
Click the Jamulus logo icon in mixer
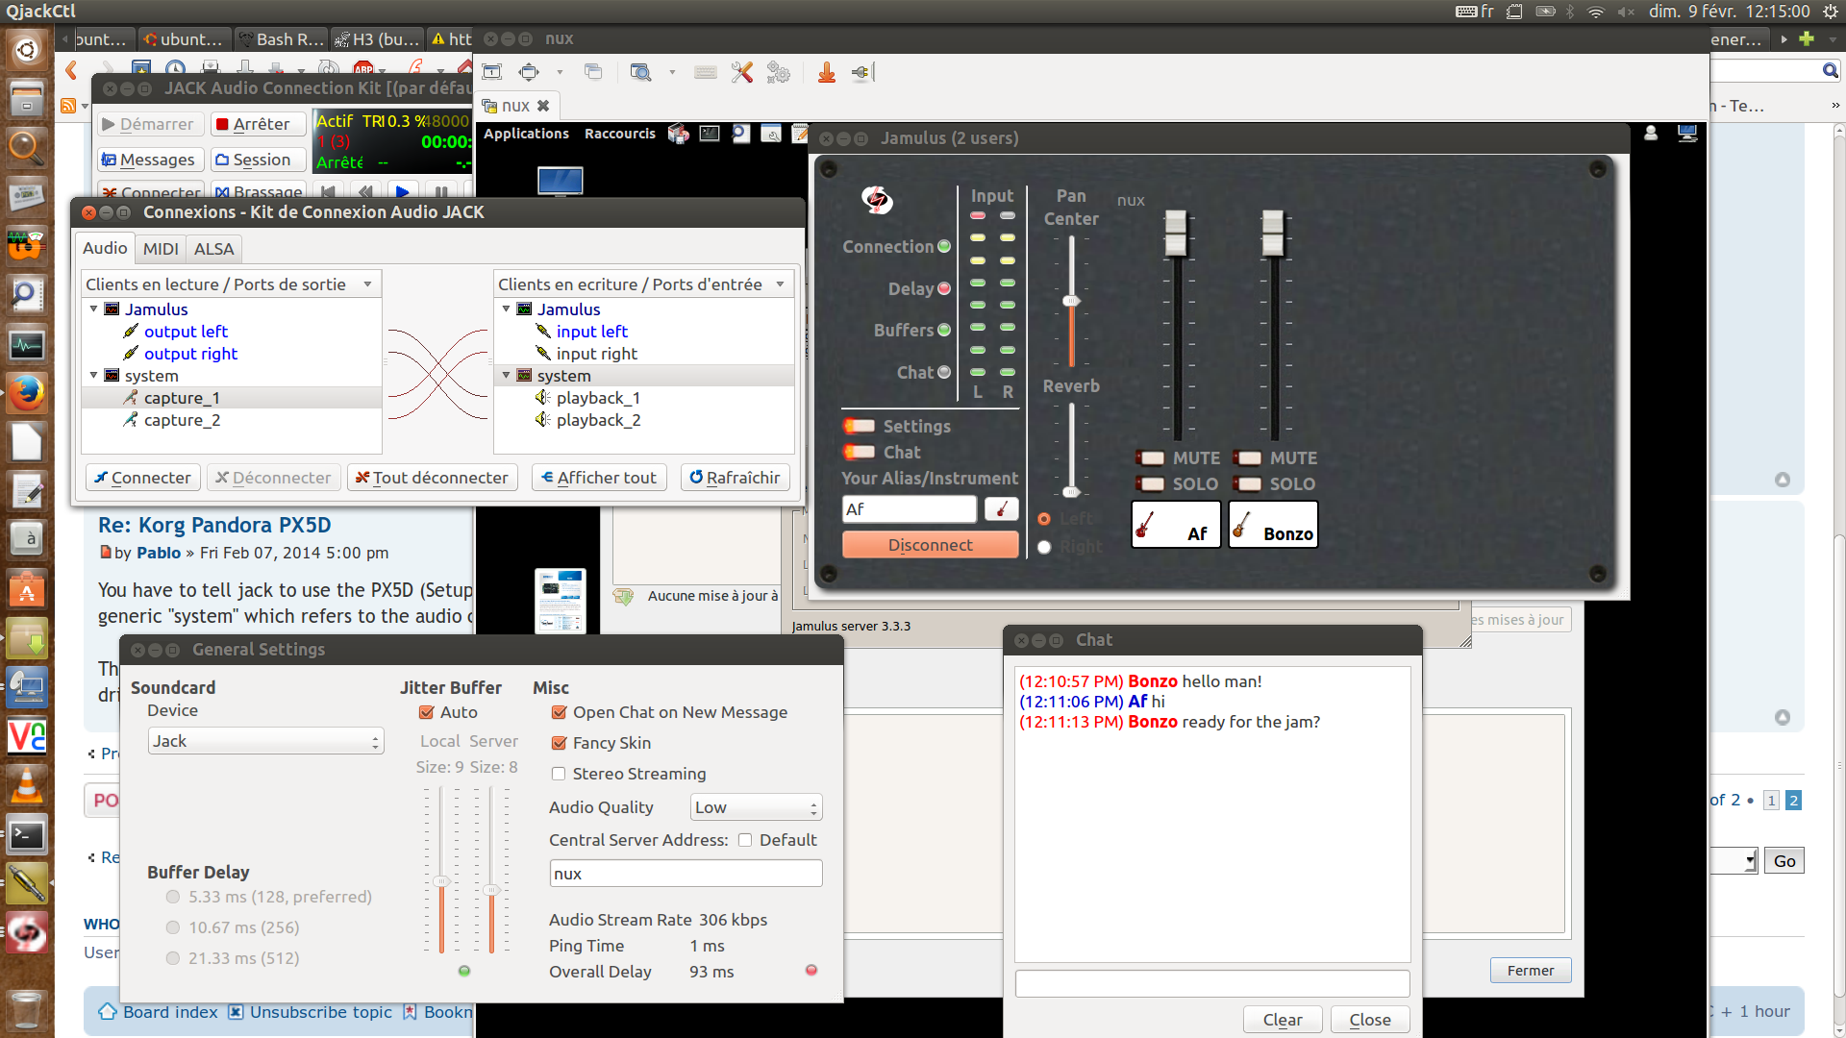click(876, 200)
